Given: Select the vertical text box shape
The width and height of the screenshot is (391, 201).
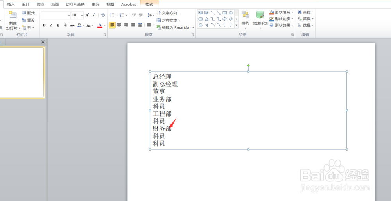Looking at the screenshot, I should 206,13.
